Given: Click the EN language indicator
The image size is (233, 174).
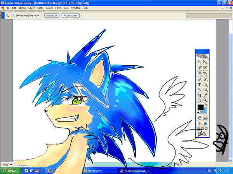Looking at the screenshot, I should (210, 171).
